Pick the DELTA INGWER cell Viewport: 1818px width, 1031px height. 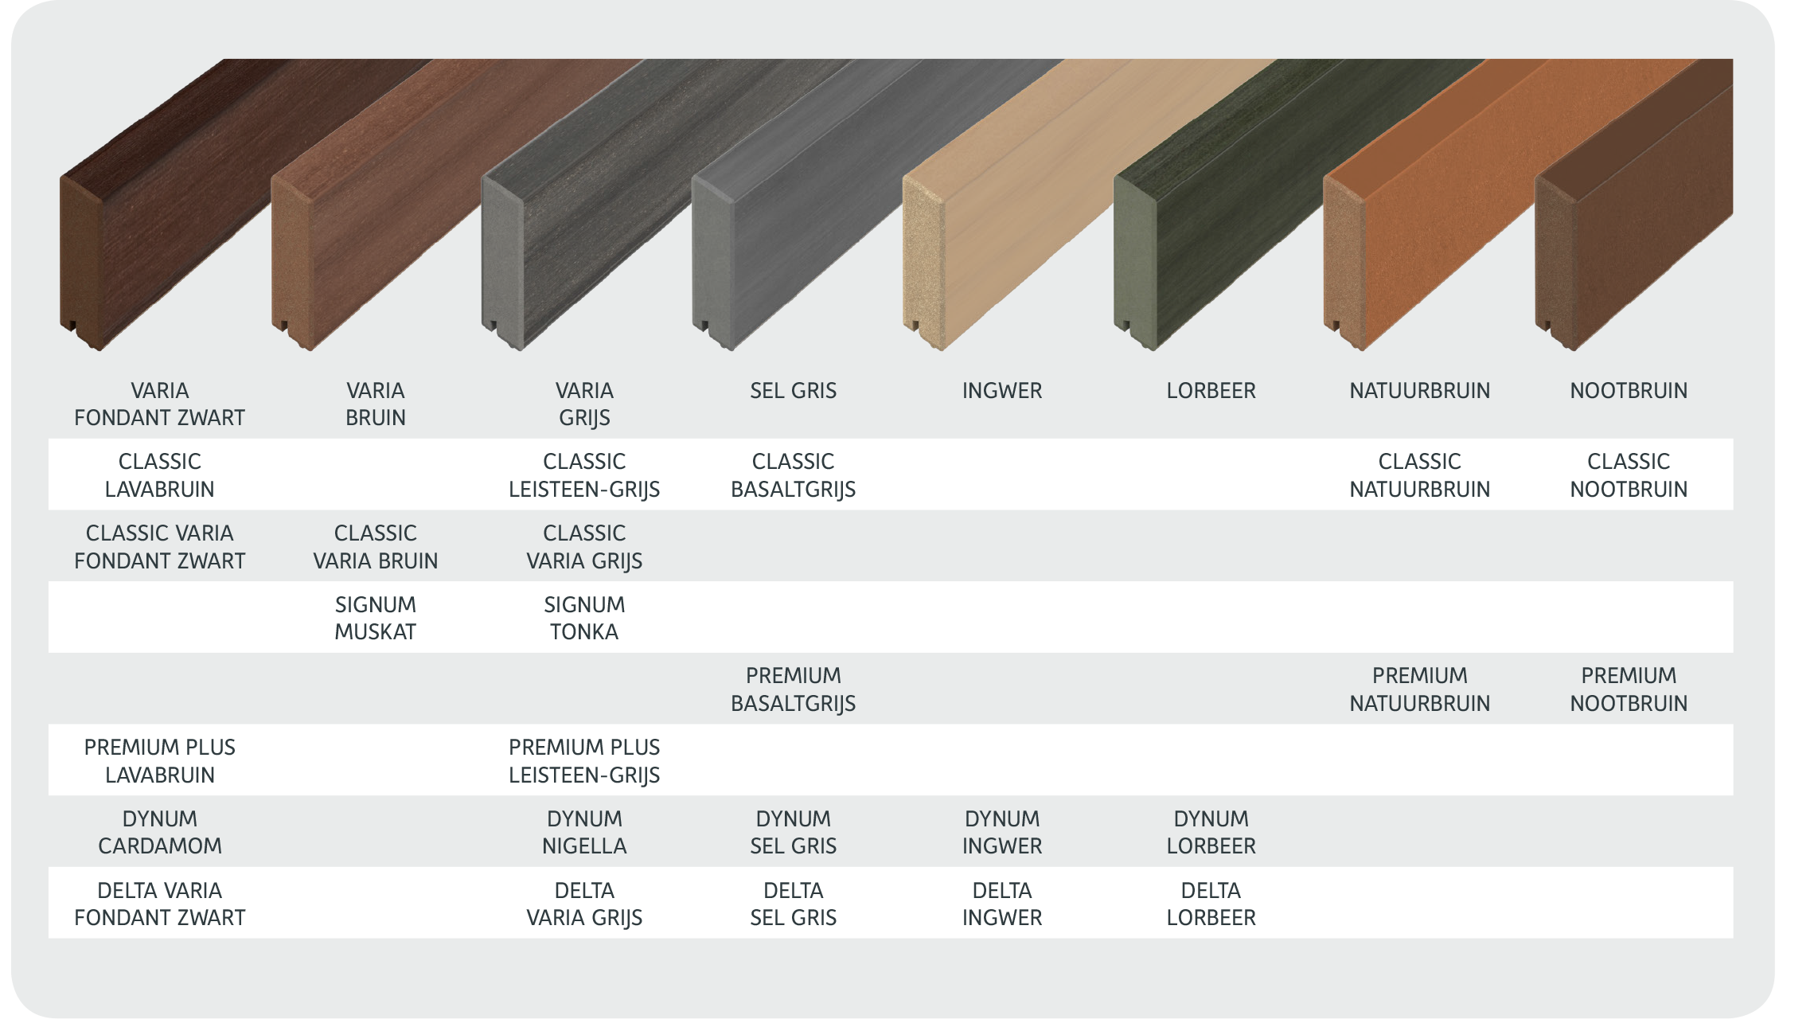click(x=1001, y=904)
